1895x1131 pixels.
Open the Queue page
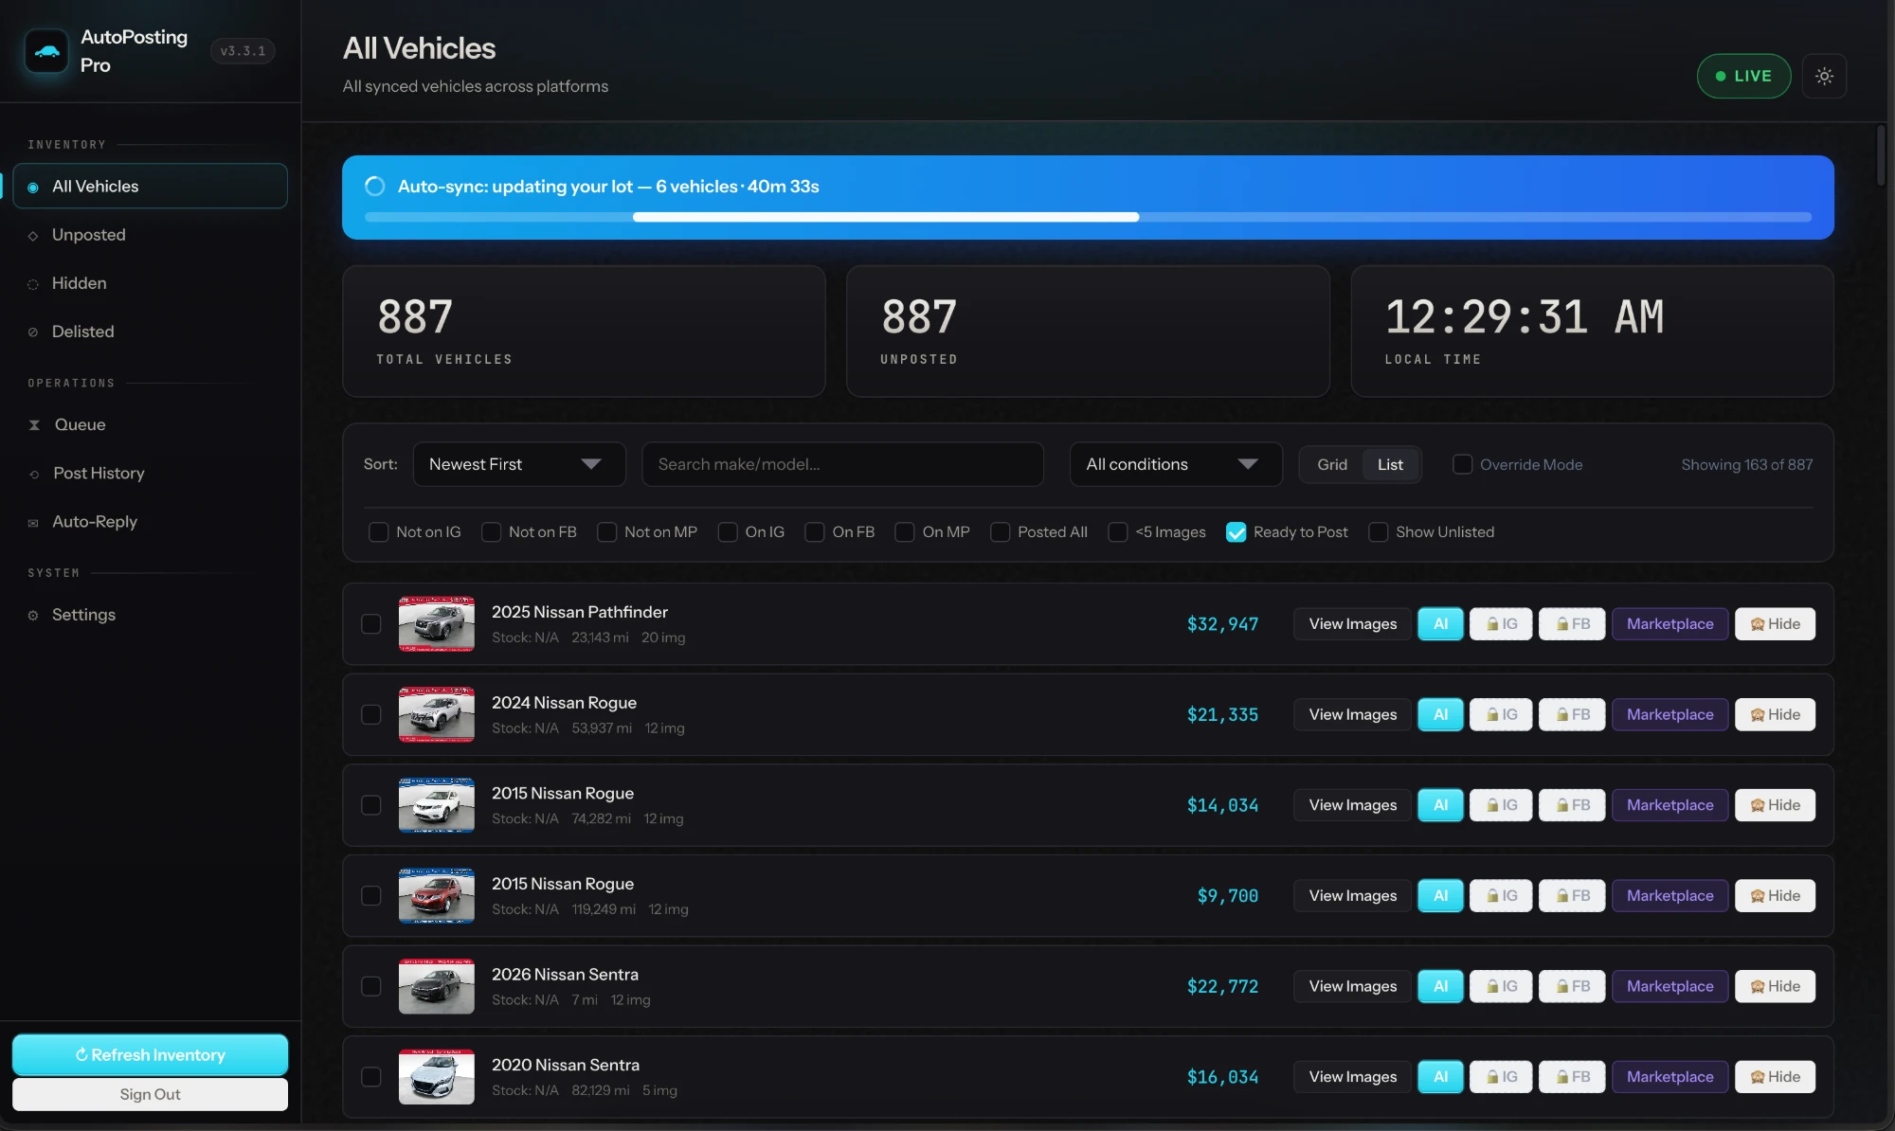coord(150,424)
